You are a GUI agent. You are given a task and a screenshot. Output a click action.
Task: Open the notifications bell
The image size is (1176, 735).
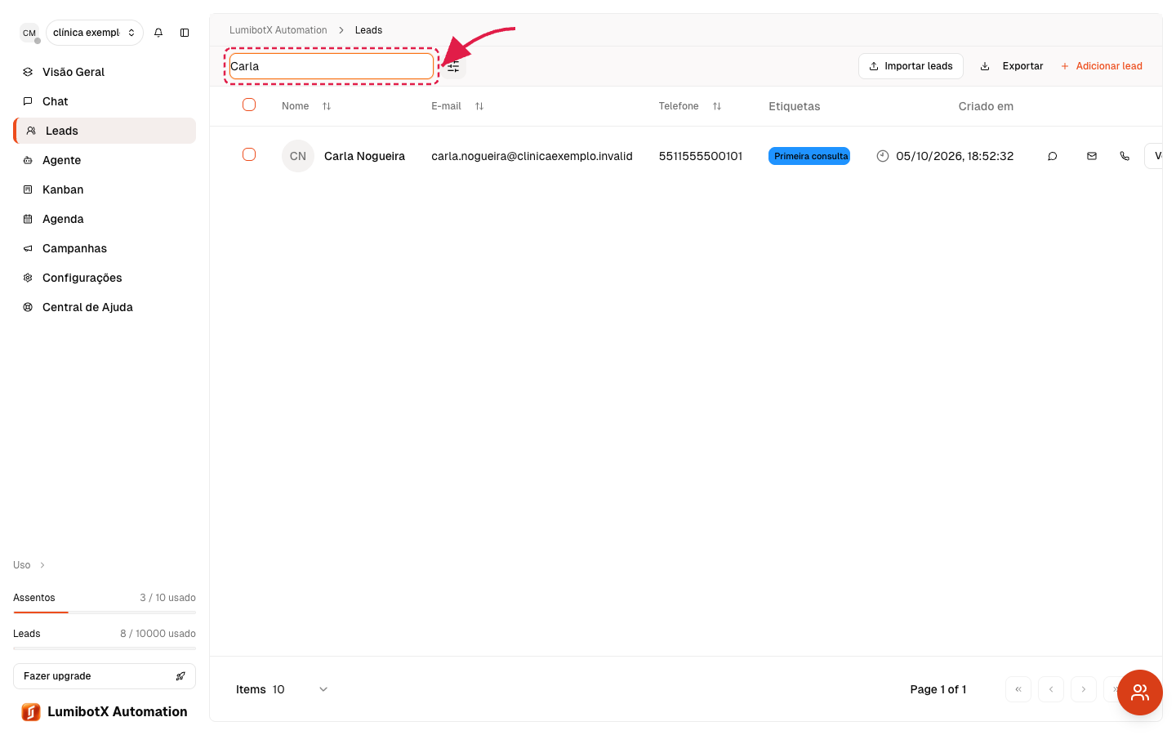[158, 33]
